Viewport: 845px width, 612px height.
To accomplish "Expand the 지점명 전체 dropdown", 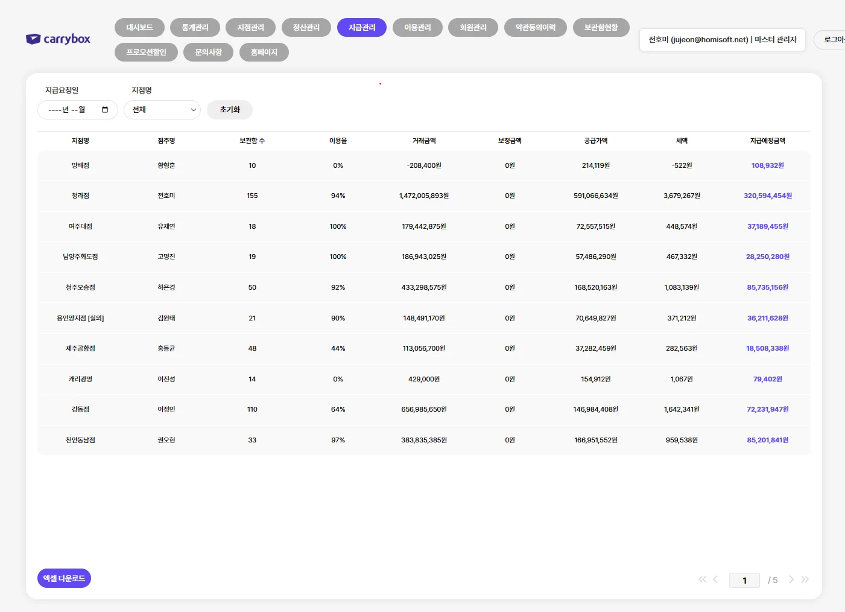I will pos(162,110).
